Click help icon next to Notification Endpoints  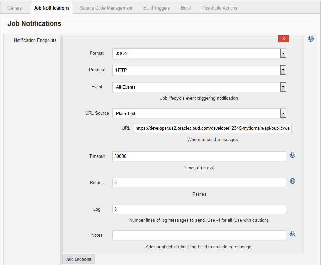pos(310,39)
